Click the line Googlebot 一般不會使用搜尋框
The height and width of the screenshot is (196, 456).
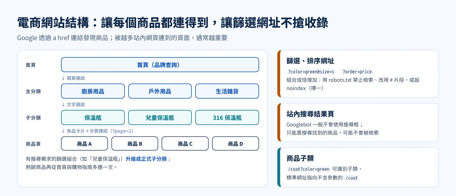(325, 124)
